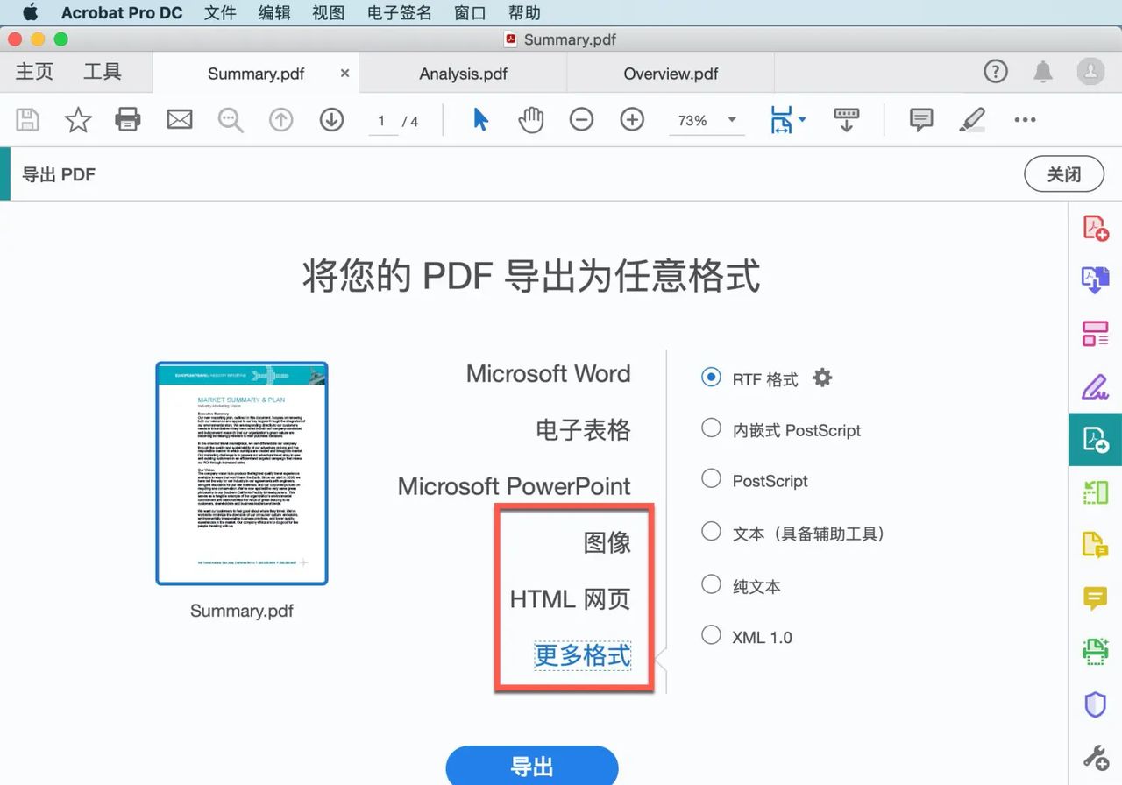Bookmark the file with the star icon
The width and height of the screenshot is (1122, 785).
click(x=78, y=120)
